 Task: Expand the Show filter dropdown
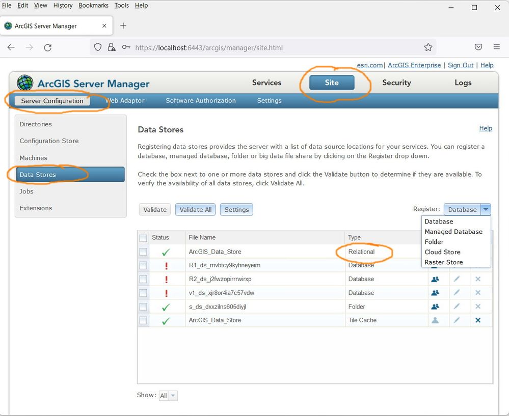tap(173, 396)
